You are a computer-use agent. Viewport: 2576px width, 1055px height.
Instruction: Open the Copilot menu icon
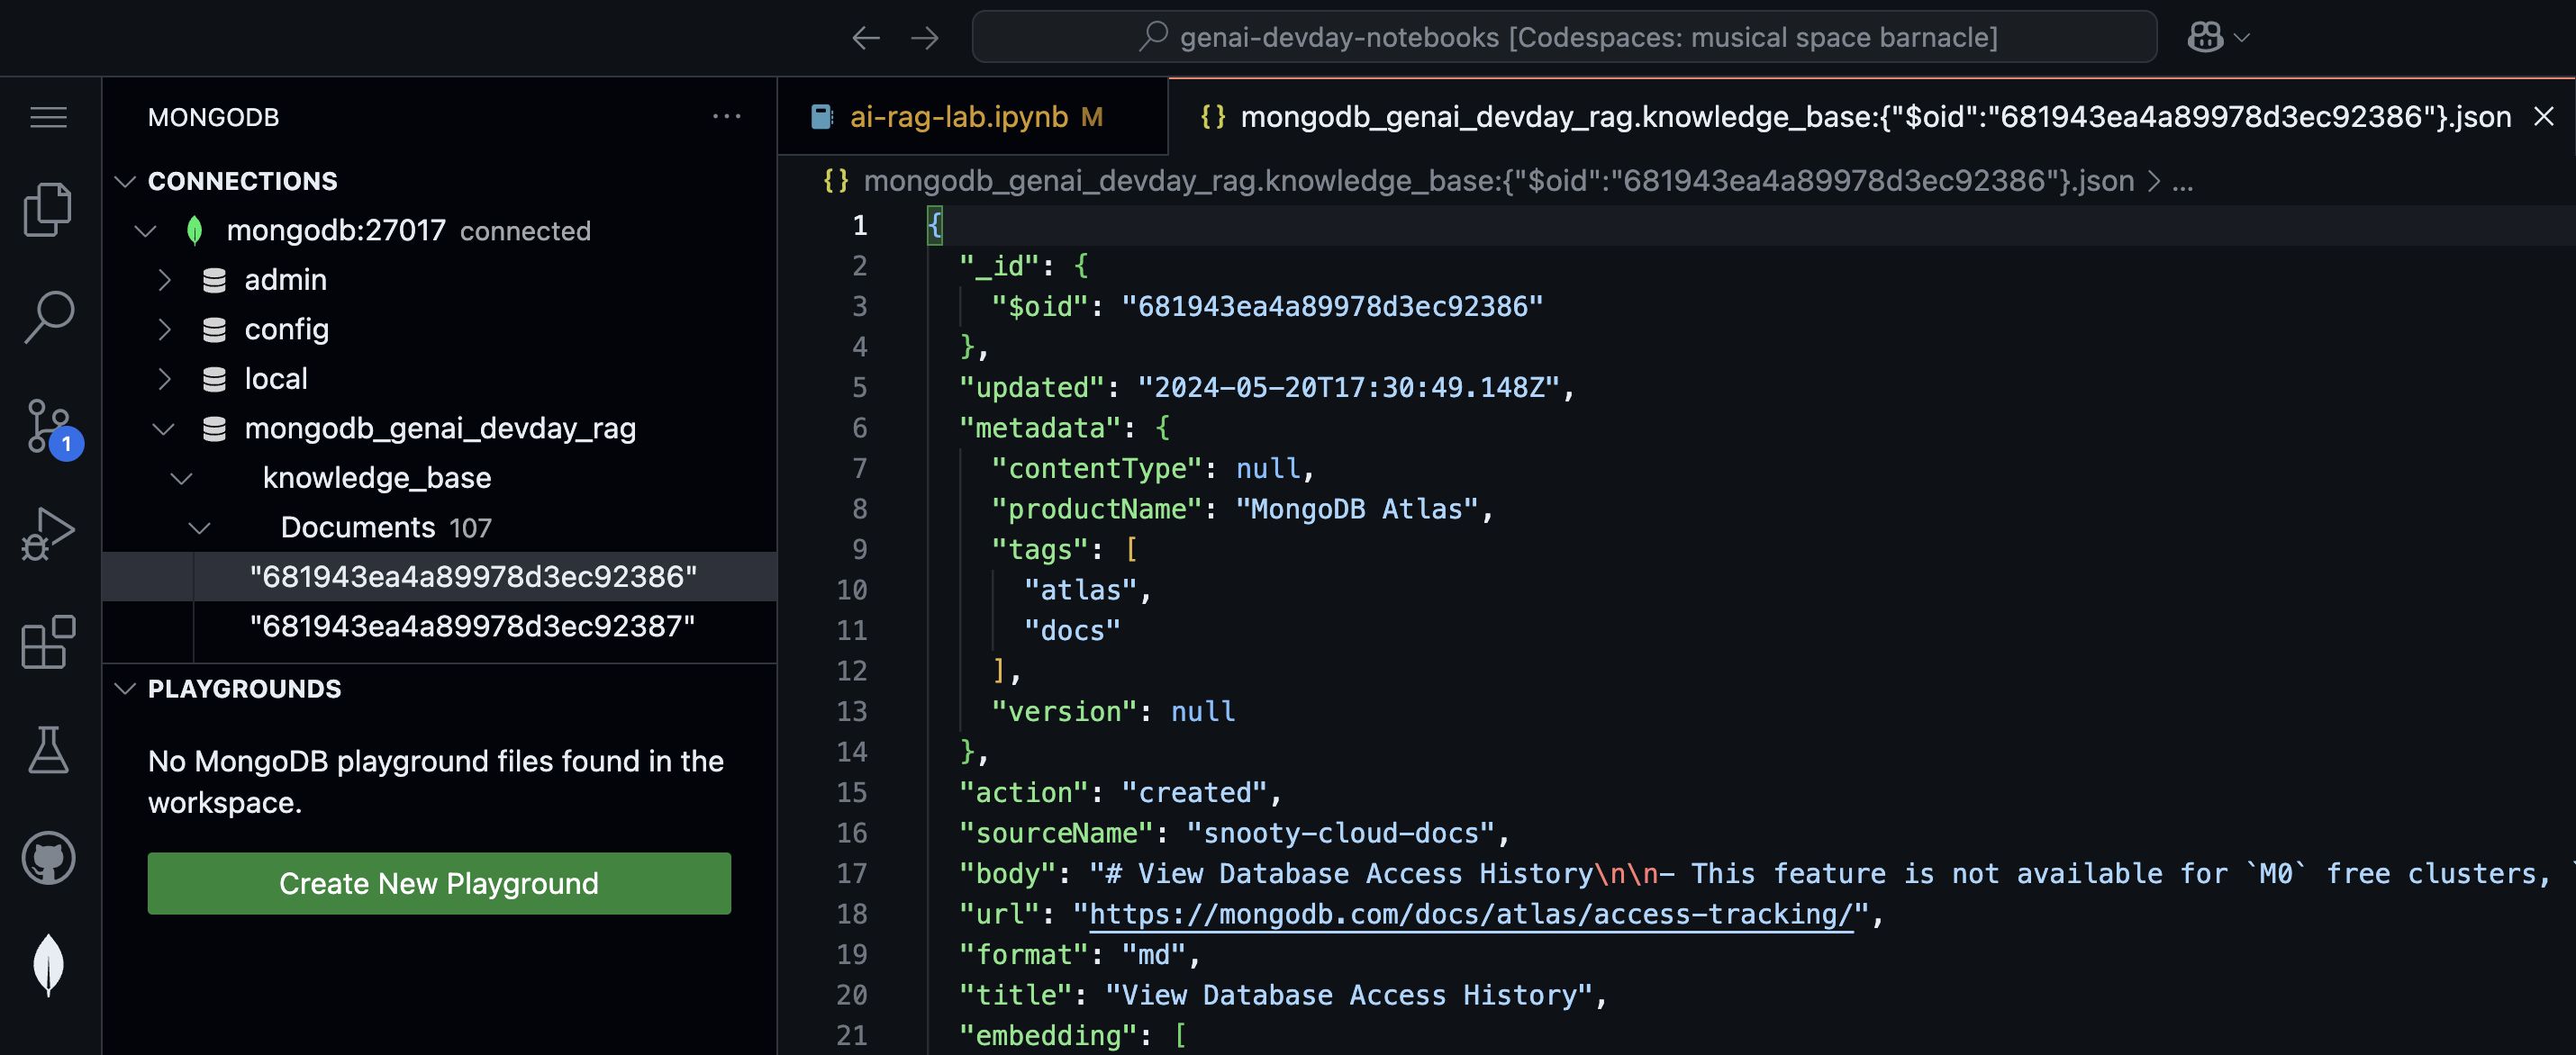tap(2205, 38)
